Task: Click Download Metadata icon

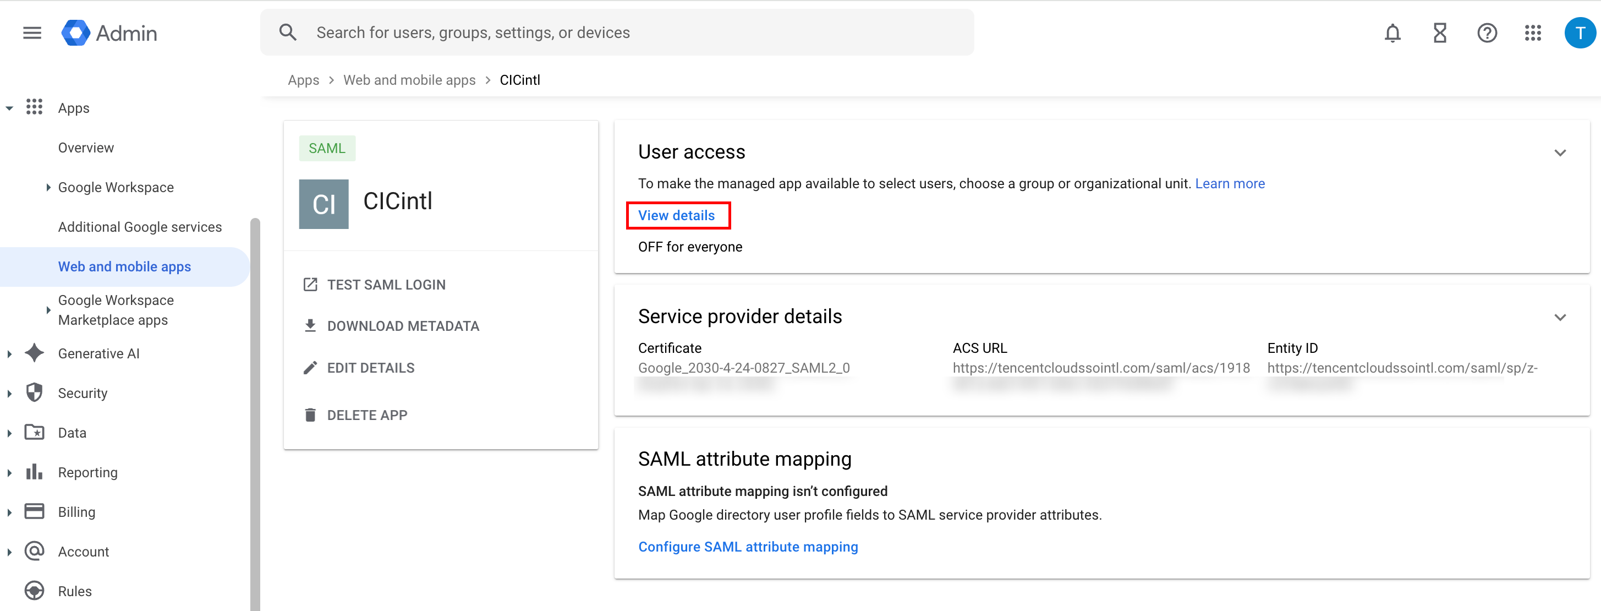Action: (x=310, y=326)
